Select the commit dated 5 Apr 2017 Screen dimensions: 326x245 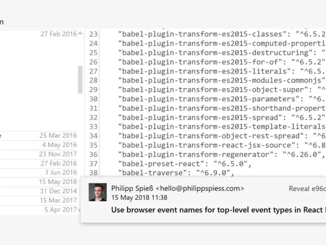point(38,209)
